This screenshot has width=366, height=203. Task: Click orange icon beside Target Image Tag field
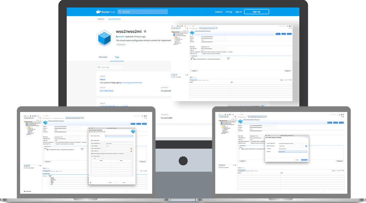[x=131, y=151]
